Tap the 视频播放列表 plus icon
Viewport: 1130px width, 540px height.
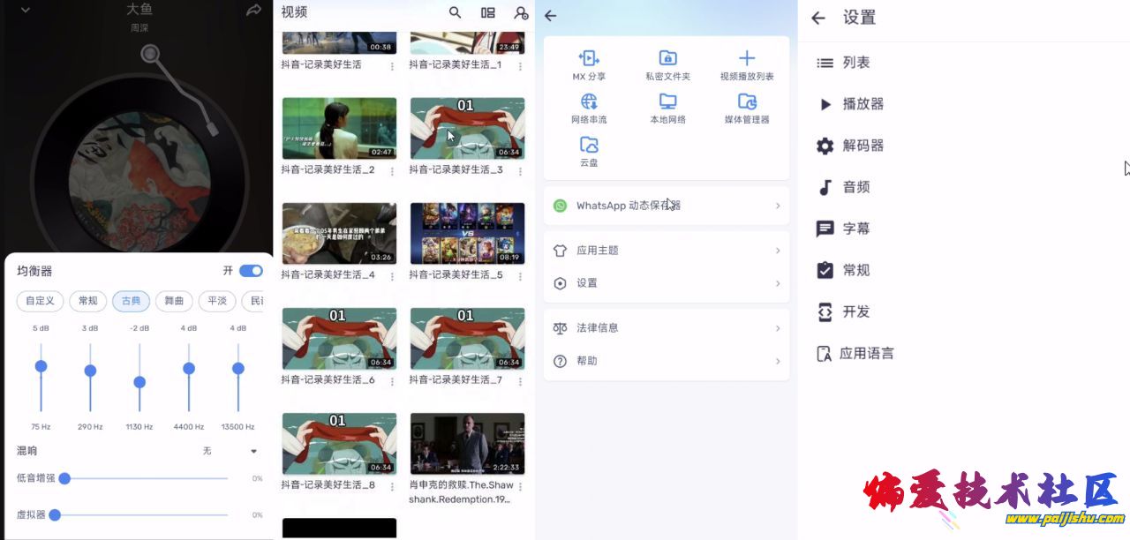coord(747,58)
